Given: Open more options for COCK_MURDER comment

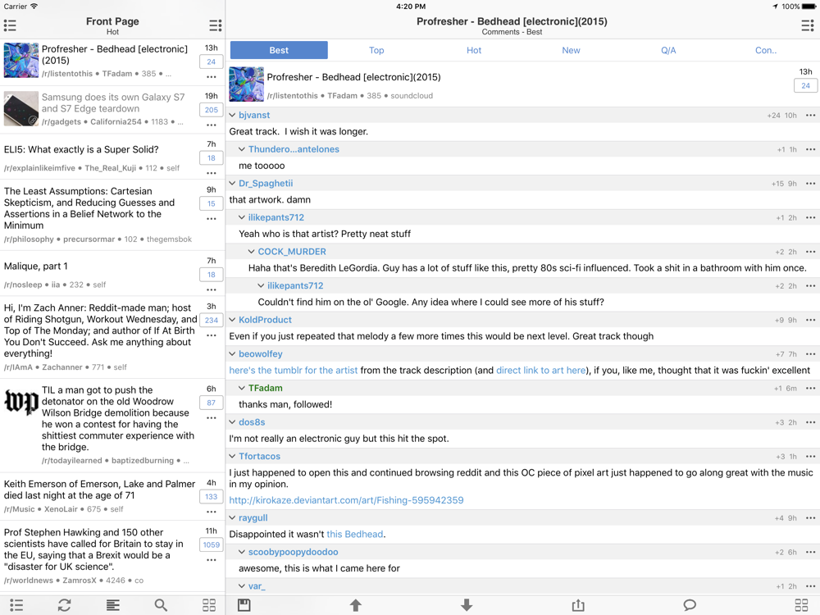Looking at the screenshot, I should (x=811, y=252).
